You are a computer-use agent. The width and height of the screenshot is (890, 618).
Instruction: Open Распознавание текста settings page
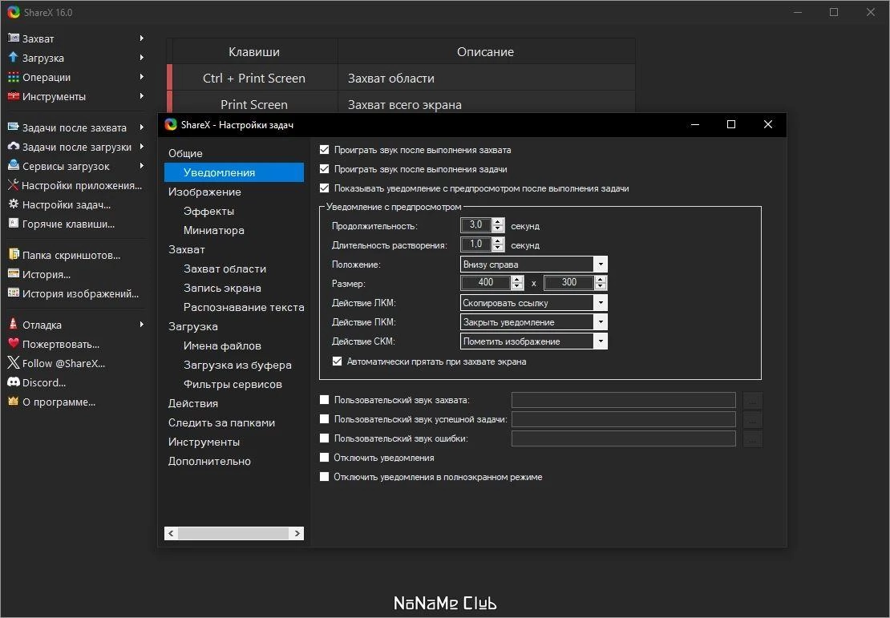point(244,308)
